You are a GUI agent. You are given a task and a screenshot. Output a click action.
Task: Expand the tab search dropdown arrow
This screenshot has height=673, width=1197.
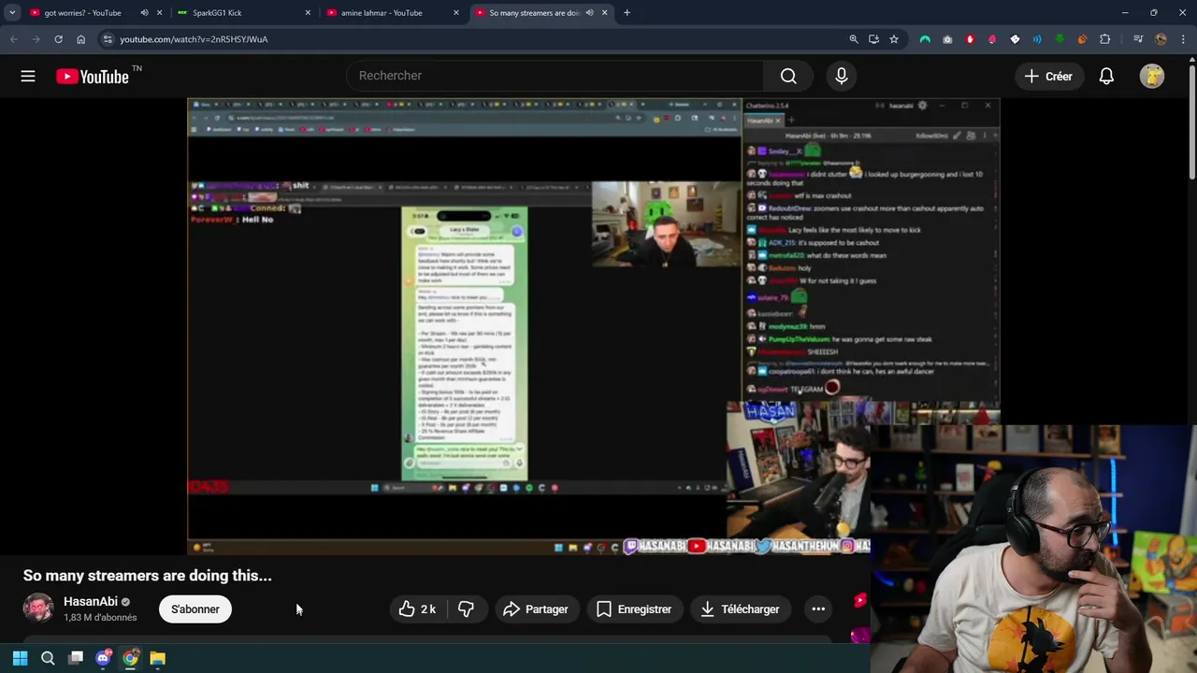point(12,13)
